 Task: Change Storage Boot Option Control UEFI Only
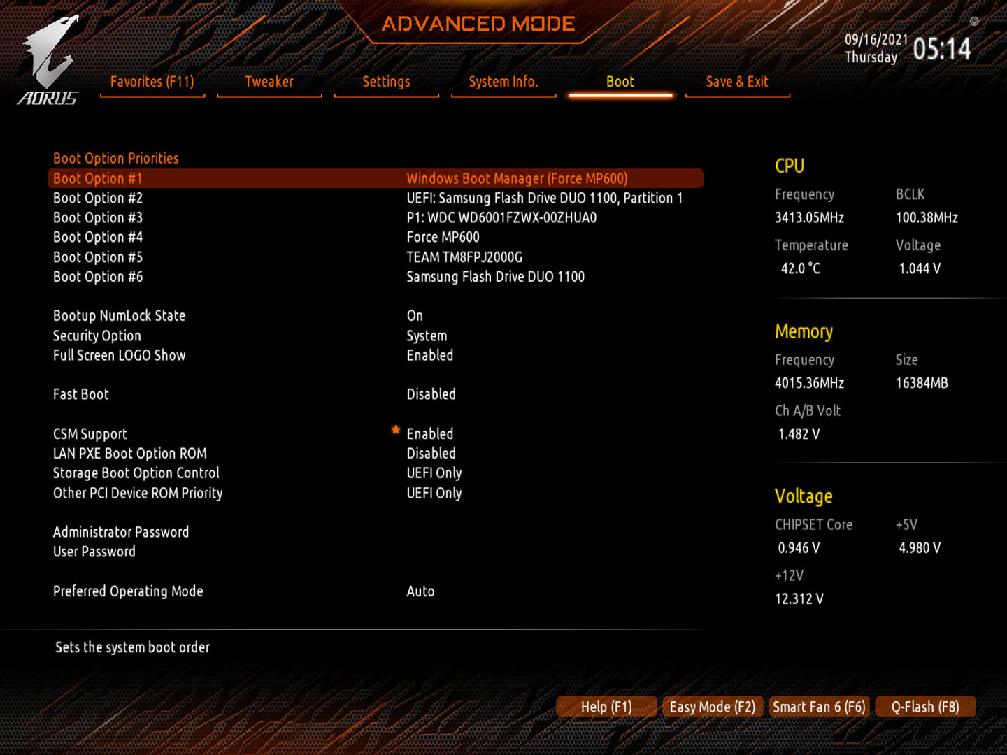point(434,473)
